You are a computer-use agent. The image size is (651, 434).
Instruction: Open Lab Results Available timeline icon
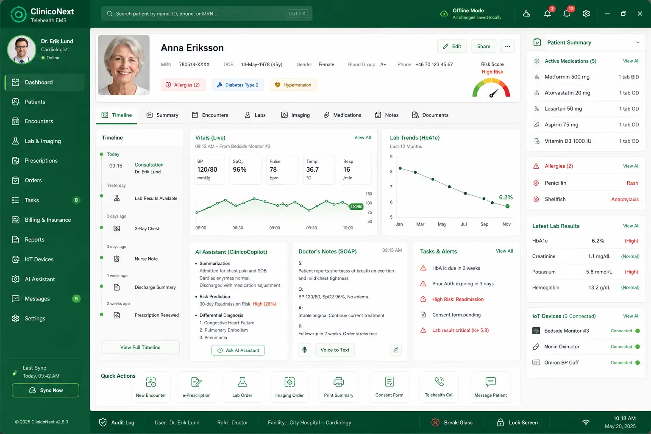(117, 198)
